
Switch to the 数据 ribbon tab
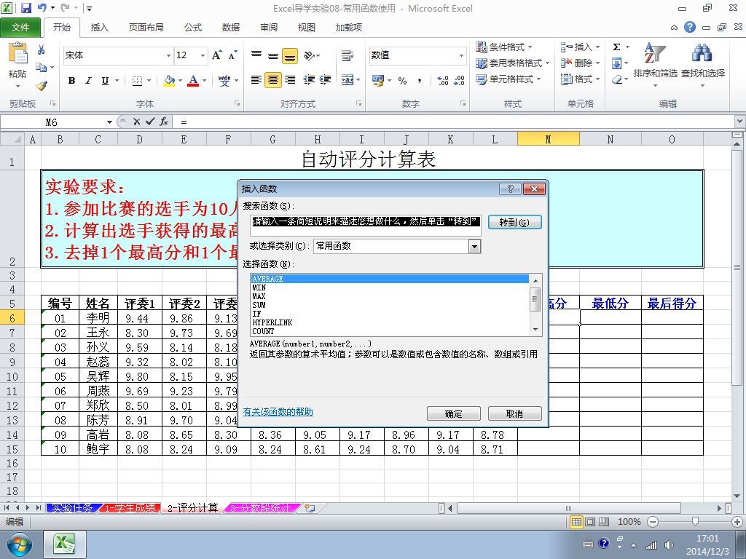tap(231, 28)
